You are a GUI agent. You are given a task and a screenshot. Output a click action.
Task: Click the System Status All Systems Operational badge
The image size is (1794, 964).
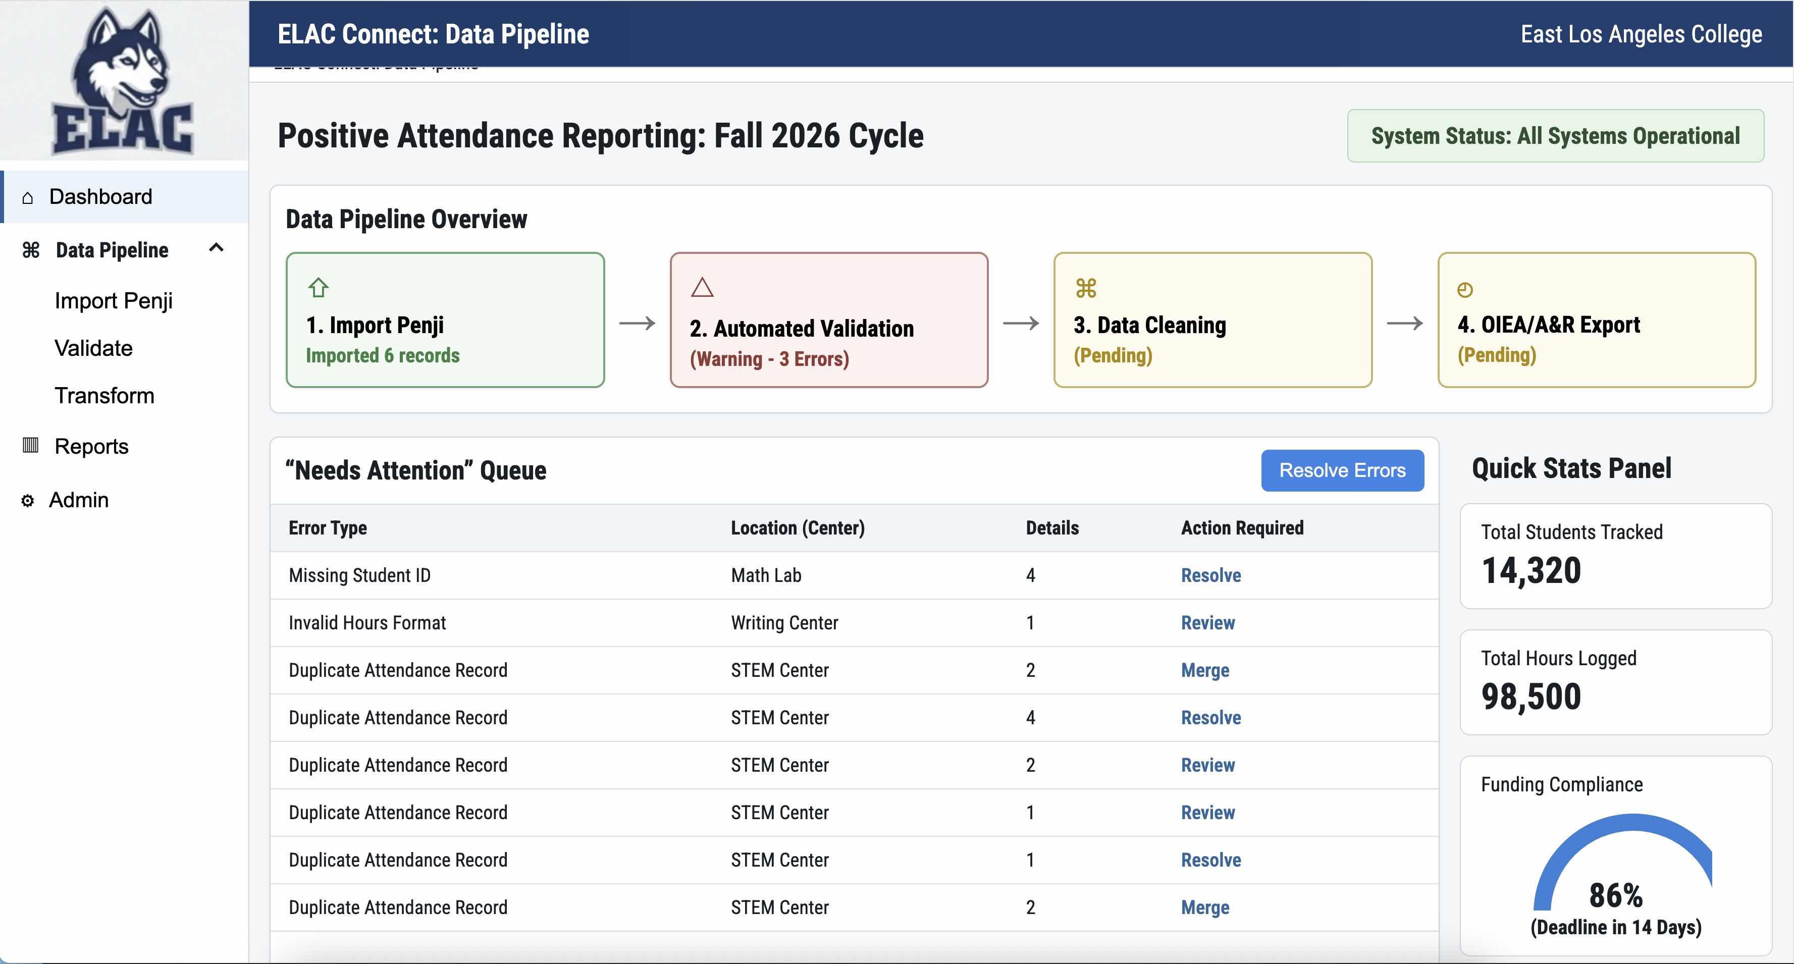[1555, 136]
